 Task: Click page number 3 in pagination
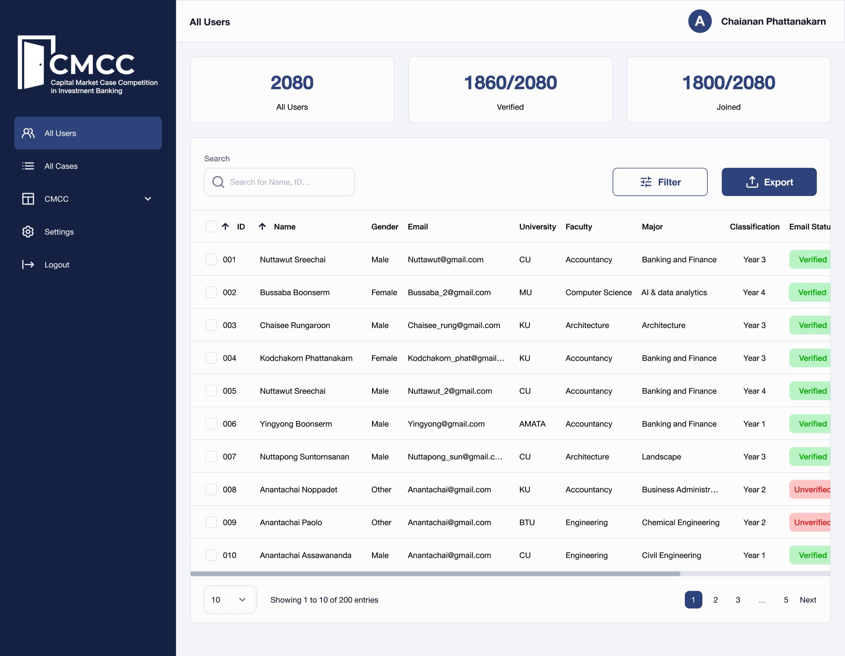[x=737, y=600]
